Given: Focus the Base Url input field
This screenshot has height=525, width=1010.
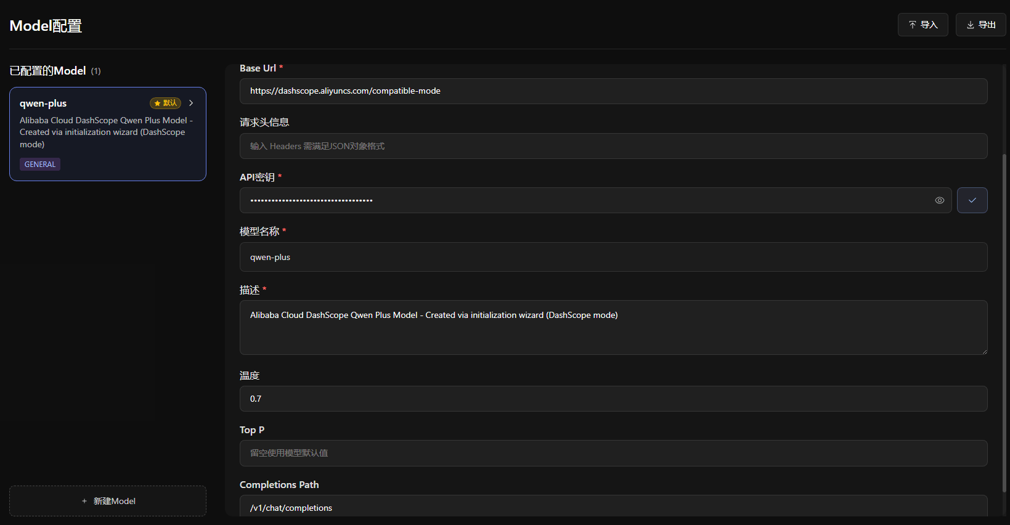Looking at the screenshot, I should (613, 91).
